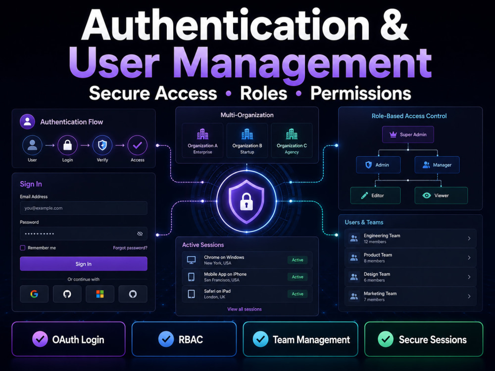495x371 pixels.
Task: Continue with the Microsoft logo button
Action: [x=100, y=294]
